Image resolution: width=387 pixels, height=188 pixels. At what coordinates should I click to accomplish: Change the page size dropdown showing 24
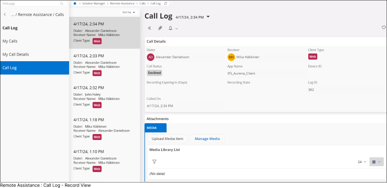(362, 162)
